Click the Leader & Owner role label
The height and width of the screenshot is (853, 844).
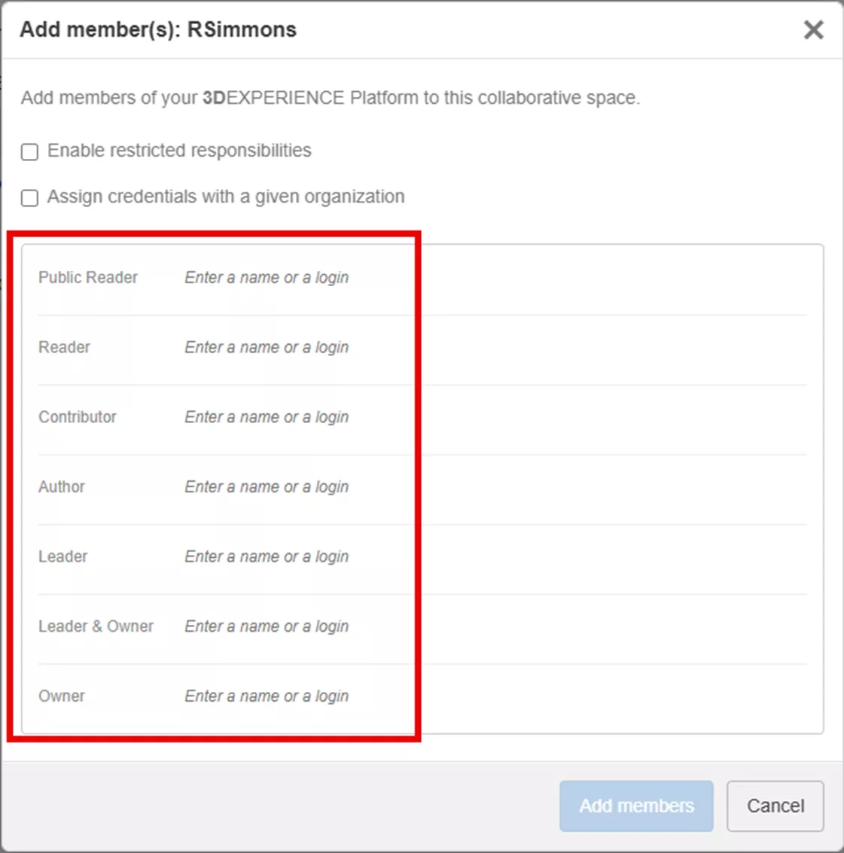coord(96,626)
